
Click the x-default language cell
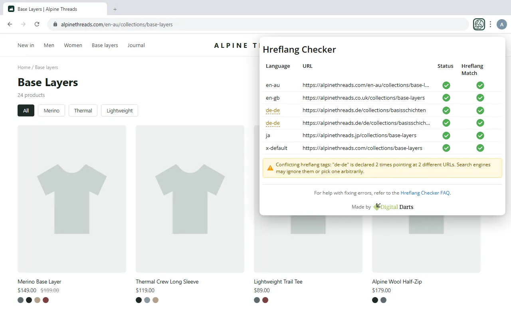click(277, 148)
